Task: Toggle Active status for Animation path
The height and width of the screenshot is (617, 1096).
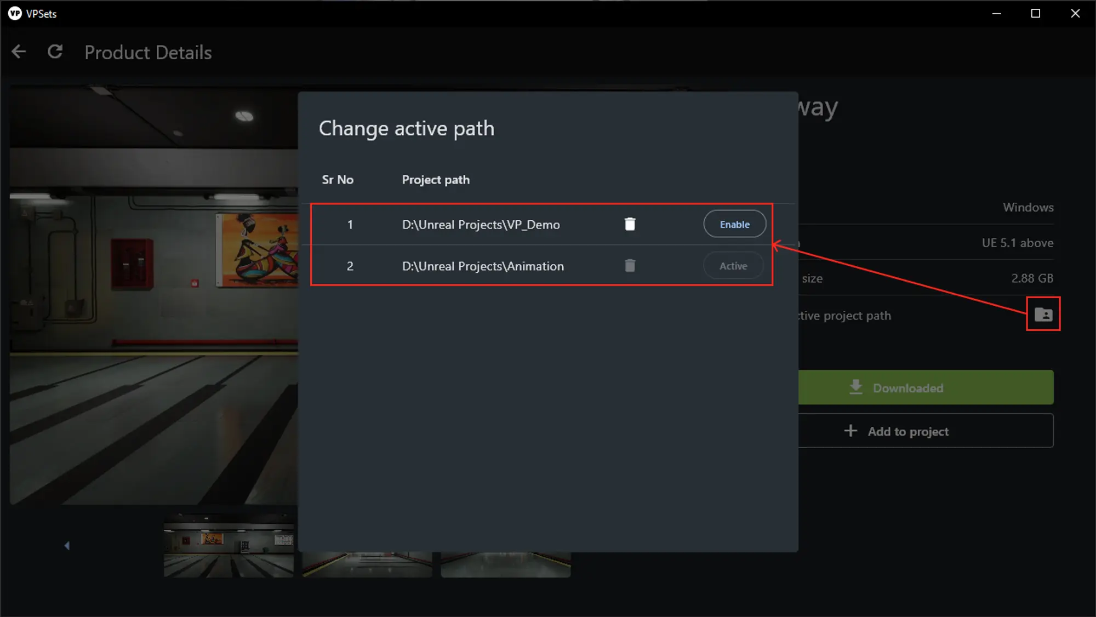Action: tap(733, 266)
